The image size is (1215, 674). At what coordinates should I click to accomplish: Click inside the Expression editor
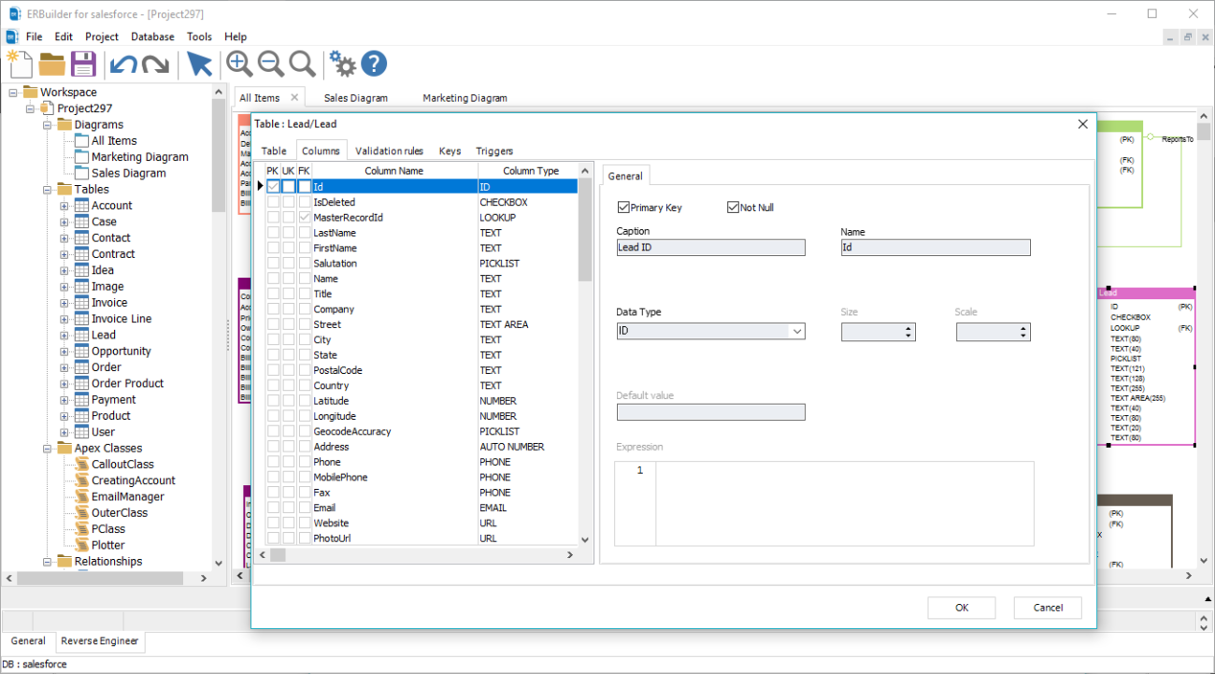pyautogui.click(x=845, y=503)
